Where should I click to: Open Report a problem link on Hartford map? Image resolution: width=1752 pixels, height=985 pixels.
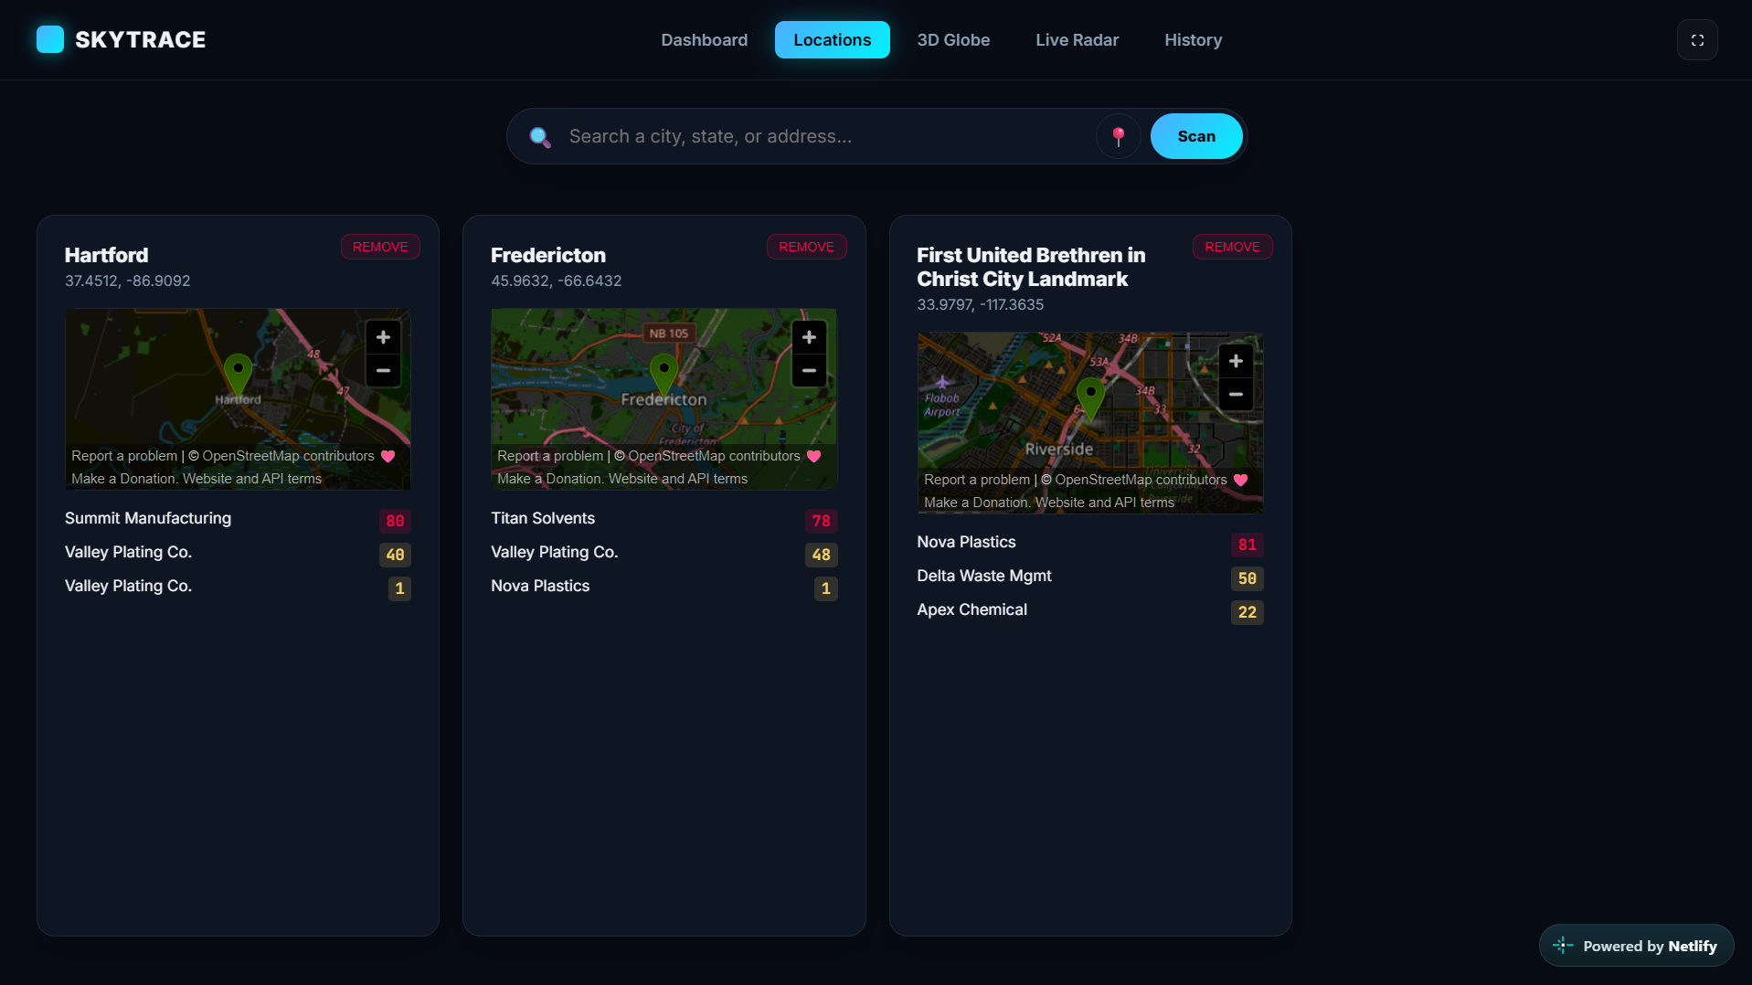coord(124,456)
